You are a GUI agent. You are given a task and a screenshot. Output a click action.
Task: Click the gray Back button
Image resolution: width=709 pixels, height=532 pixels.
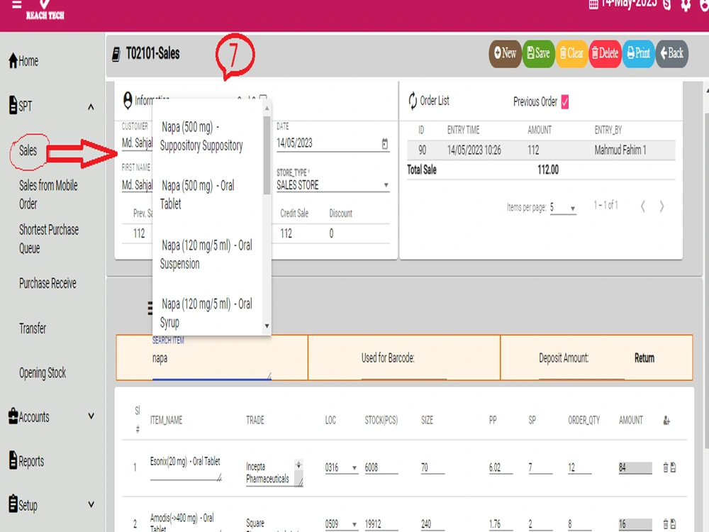672,53
